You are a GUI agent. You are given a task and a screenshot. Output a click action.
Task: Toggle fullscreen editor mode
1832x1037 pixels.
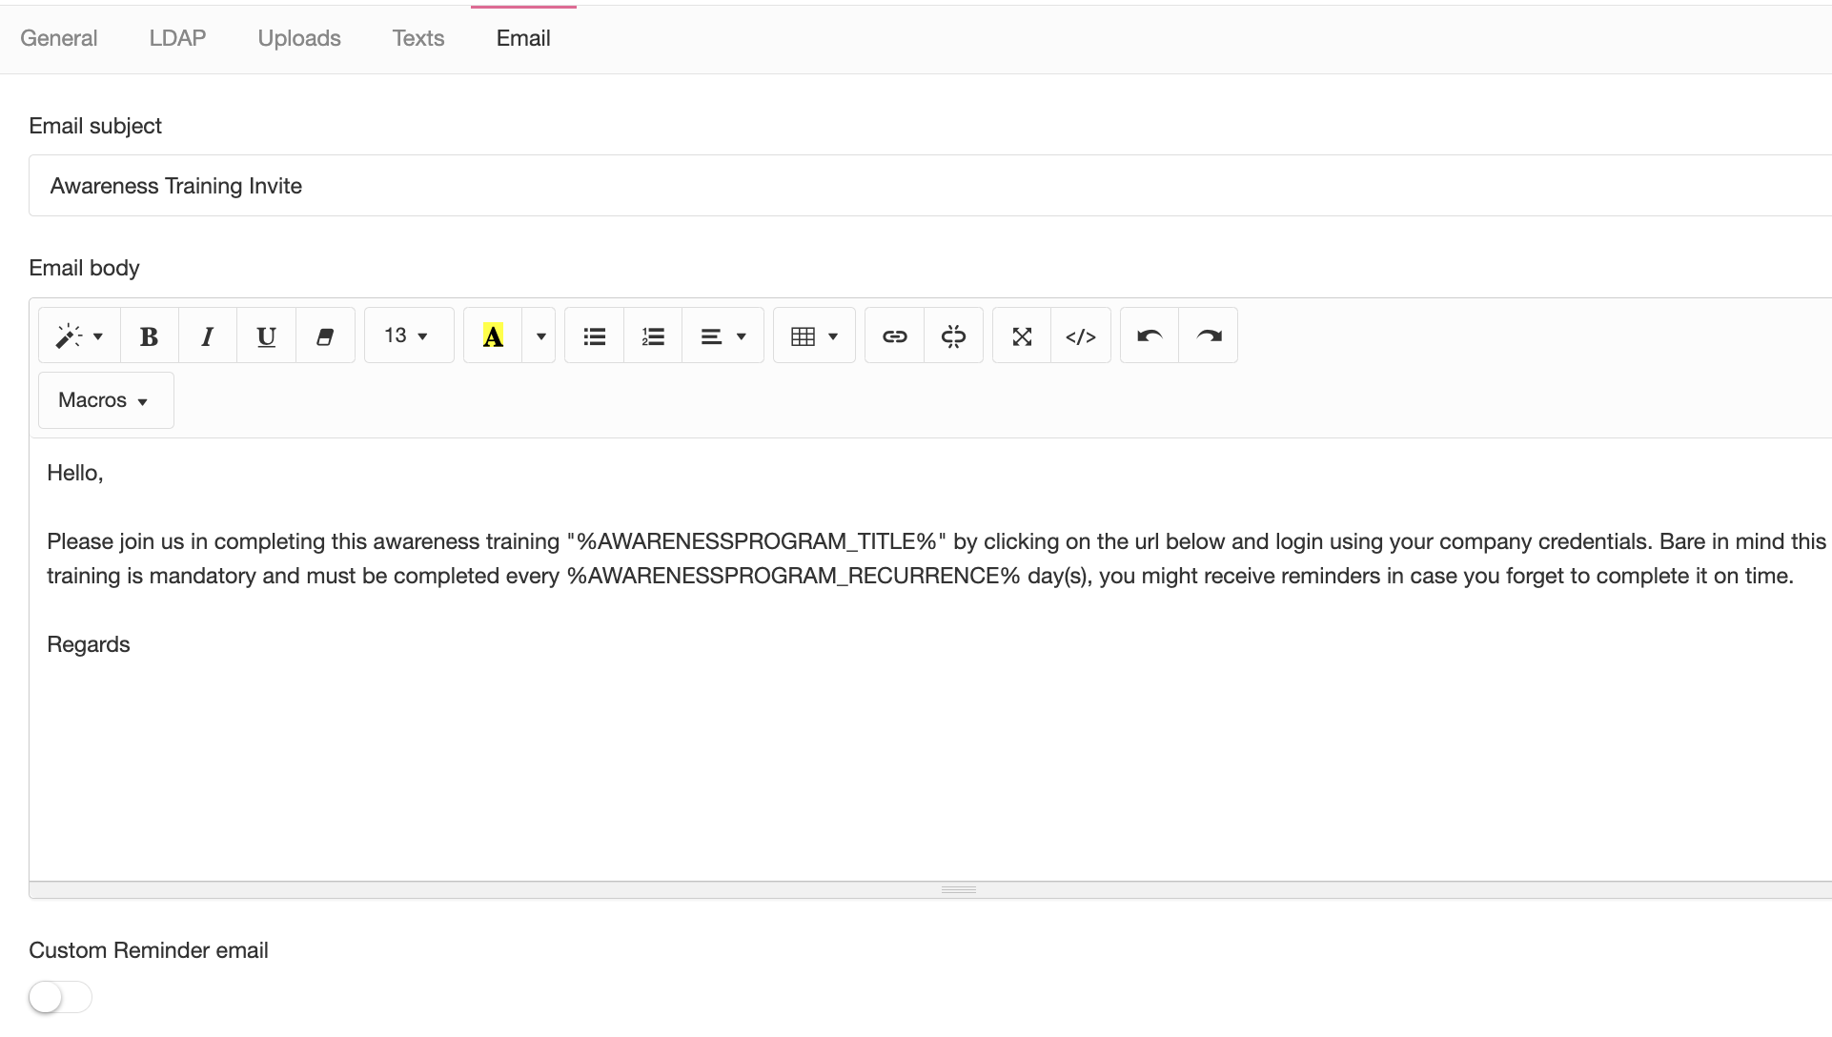(1022, 335)
